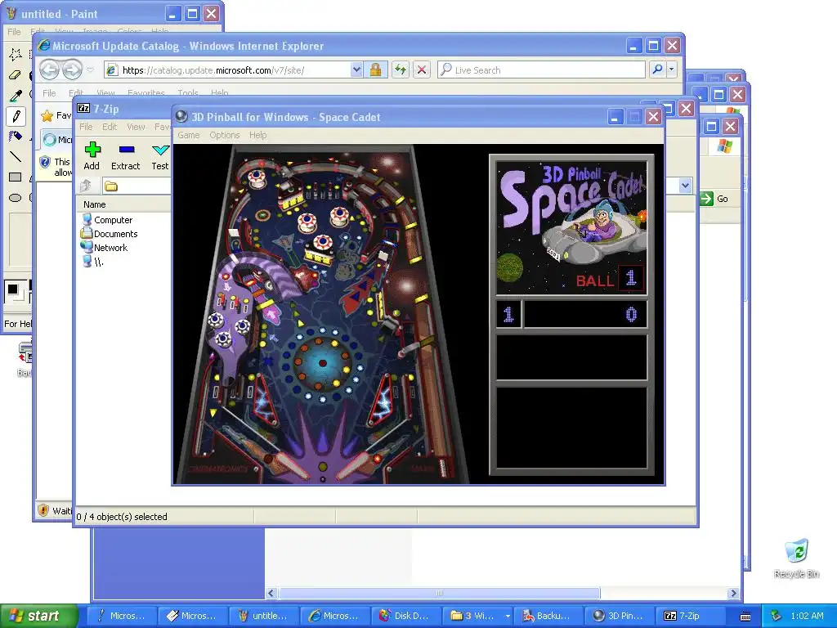This screenshot has width=837, height=628.
Task: Open the File menu in Internet Explorer
Action: [49, 93]
